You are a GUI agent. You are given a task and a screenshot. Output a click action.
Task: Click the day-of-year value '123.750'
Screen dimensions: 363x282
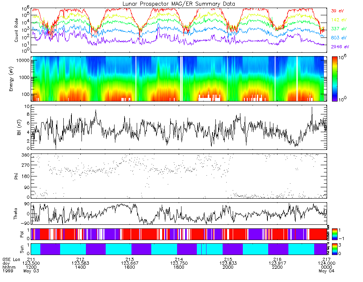[x=179, y=263]
